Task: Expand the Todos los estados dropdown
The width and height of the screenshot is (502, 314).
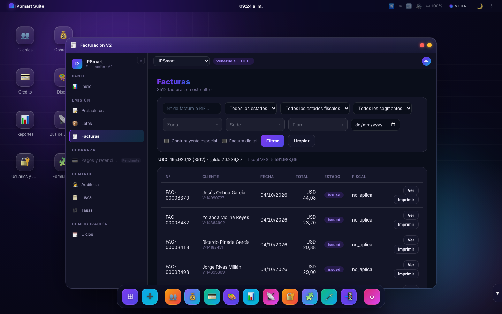Action: tap(251, 109)
